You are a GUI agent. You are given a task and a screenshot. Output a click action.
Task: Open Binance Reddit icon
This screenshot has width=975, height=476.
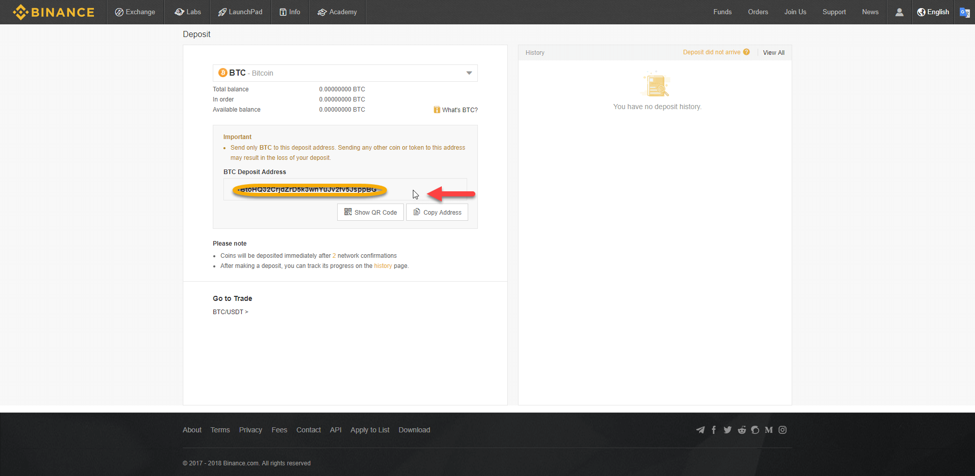click(742, 430)
